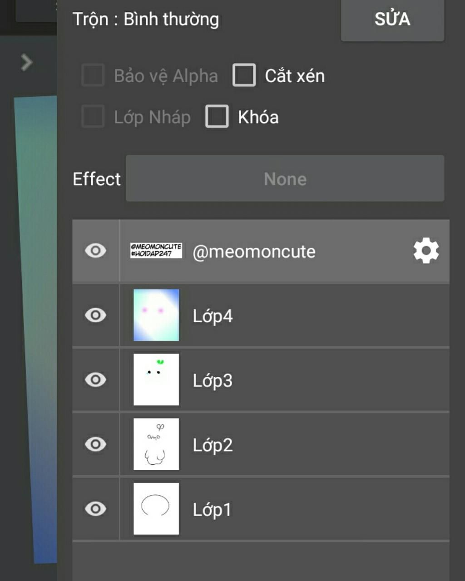Select the Lớp1 layer name
This screenshot has height=581, width=465.
(x=212, y=509)
